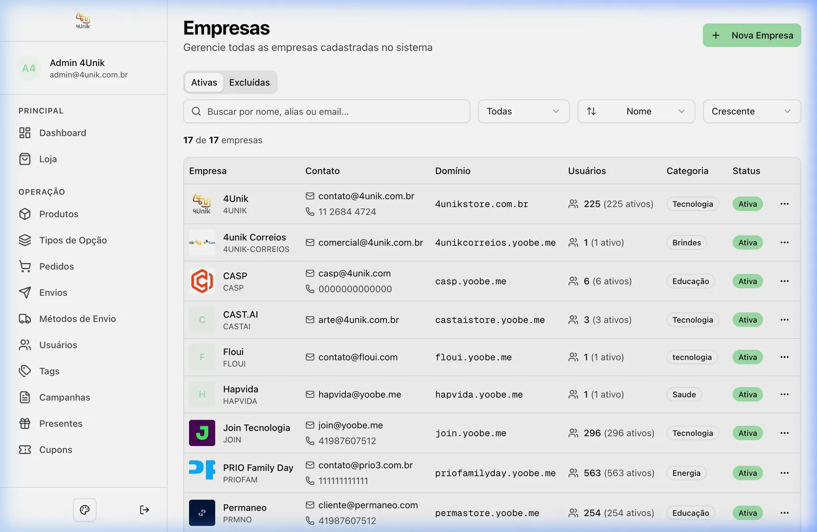Click the Saude category badge

click(x=684, y=395)
